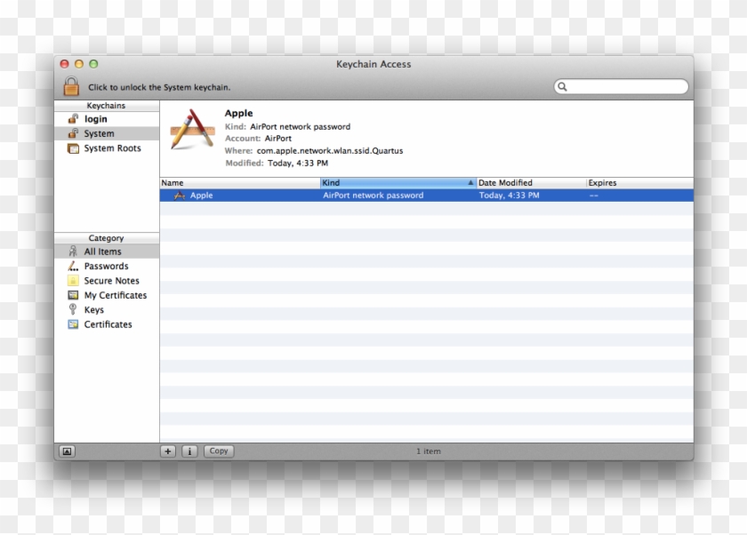
Task: Click the plus button to add item
Action: [168, 451]
